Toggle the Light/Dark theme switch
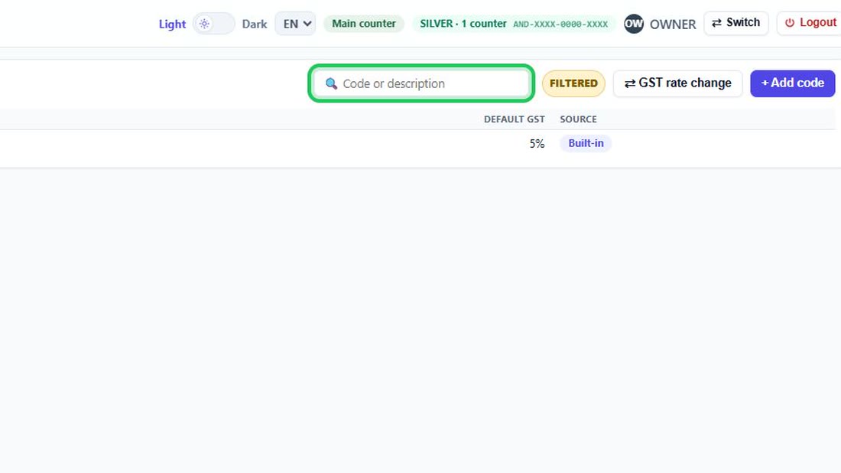This screenshot has height=473, width=841. (213, 24)
